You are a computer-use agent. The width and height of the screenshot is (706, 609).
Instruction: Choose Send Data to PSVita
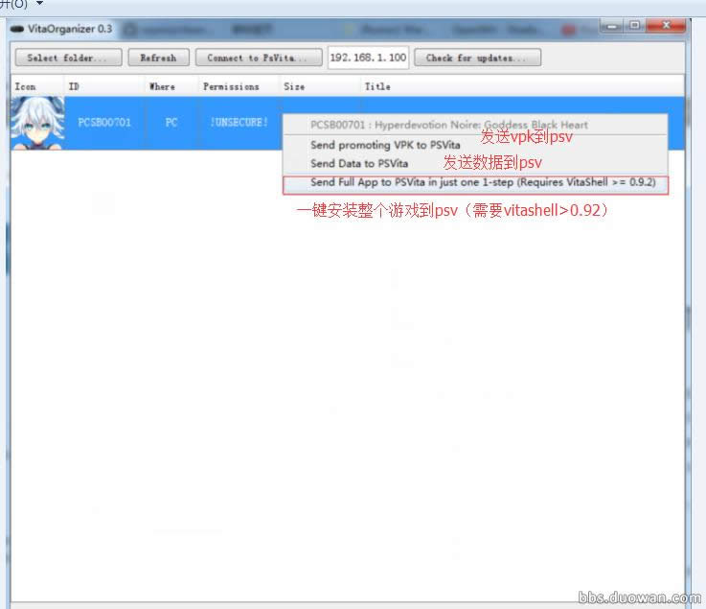(x=358, y=164)
